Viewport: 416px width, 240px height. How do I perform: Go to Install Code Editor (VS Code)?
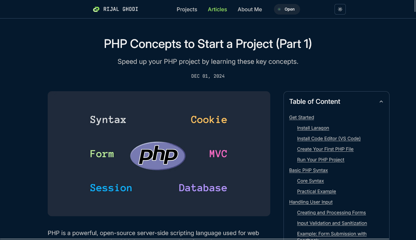[x=329, y=139]
